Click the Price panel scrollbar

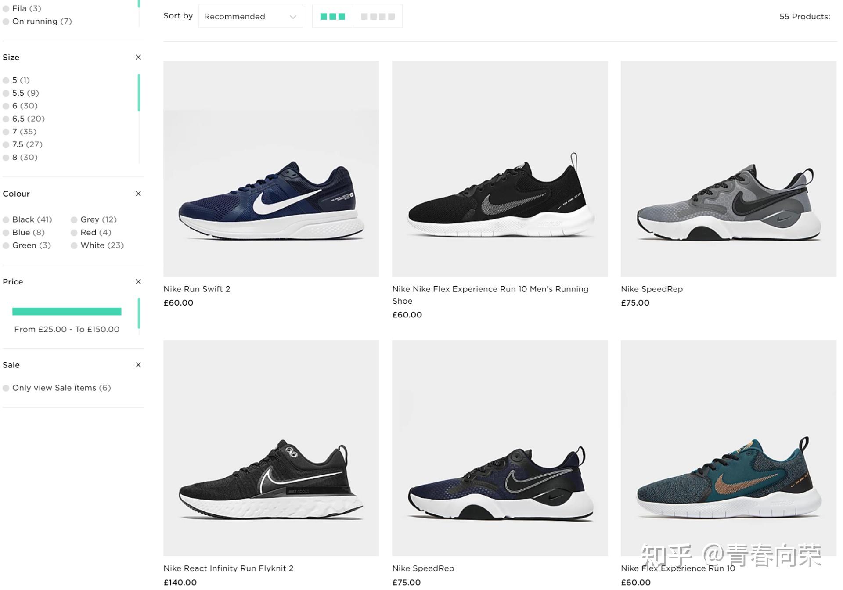[x=139, y=313]
